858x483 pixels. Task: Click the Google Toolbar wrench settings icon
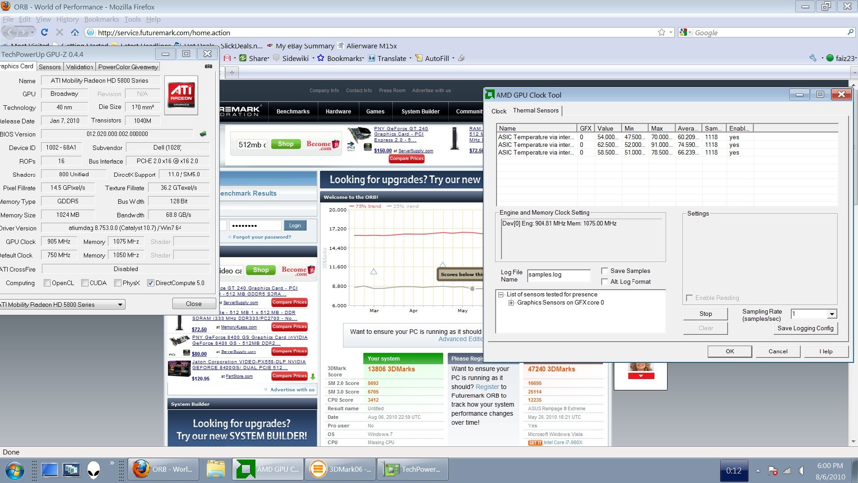pyautogui.click(x=813, y=58)
